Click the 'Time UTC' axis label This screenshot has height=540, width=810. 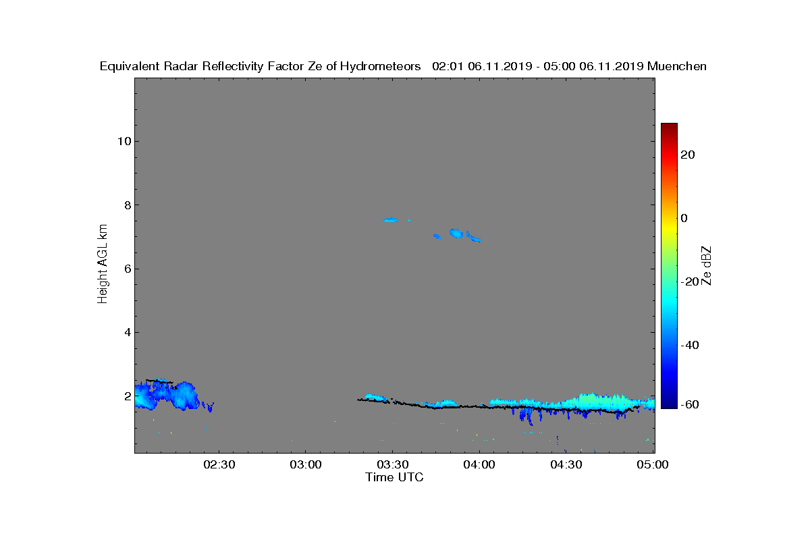tap(395, 477)
